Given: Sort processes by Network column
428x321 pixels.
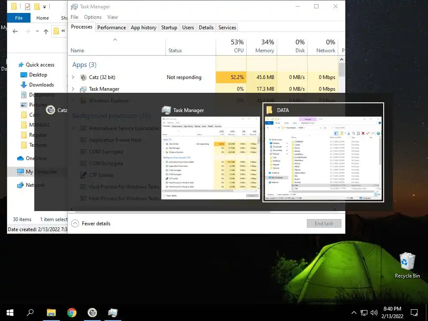Looking at the screenshot, I should [323, 46].
